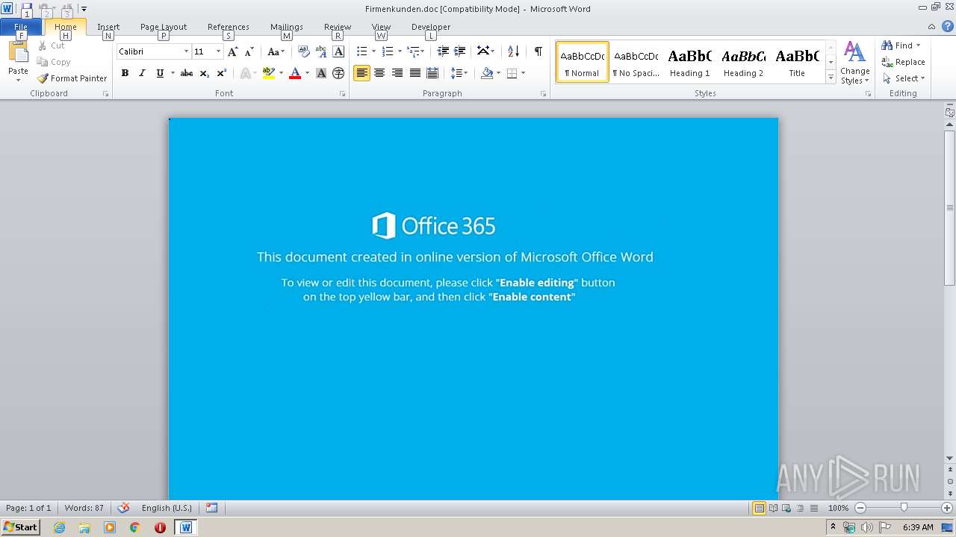Open Paragraph dialog launcher
956x537 pixels.
[543, 94]
